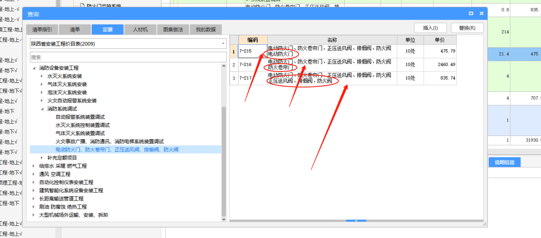Click 31930 value cell in background window

526,140
